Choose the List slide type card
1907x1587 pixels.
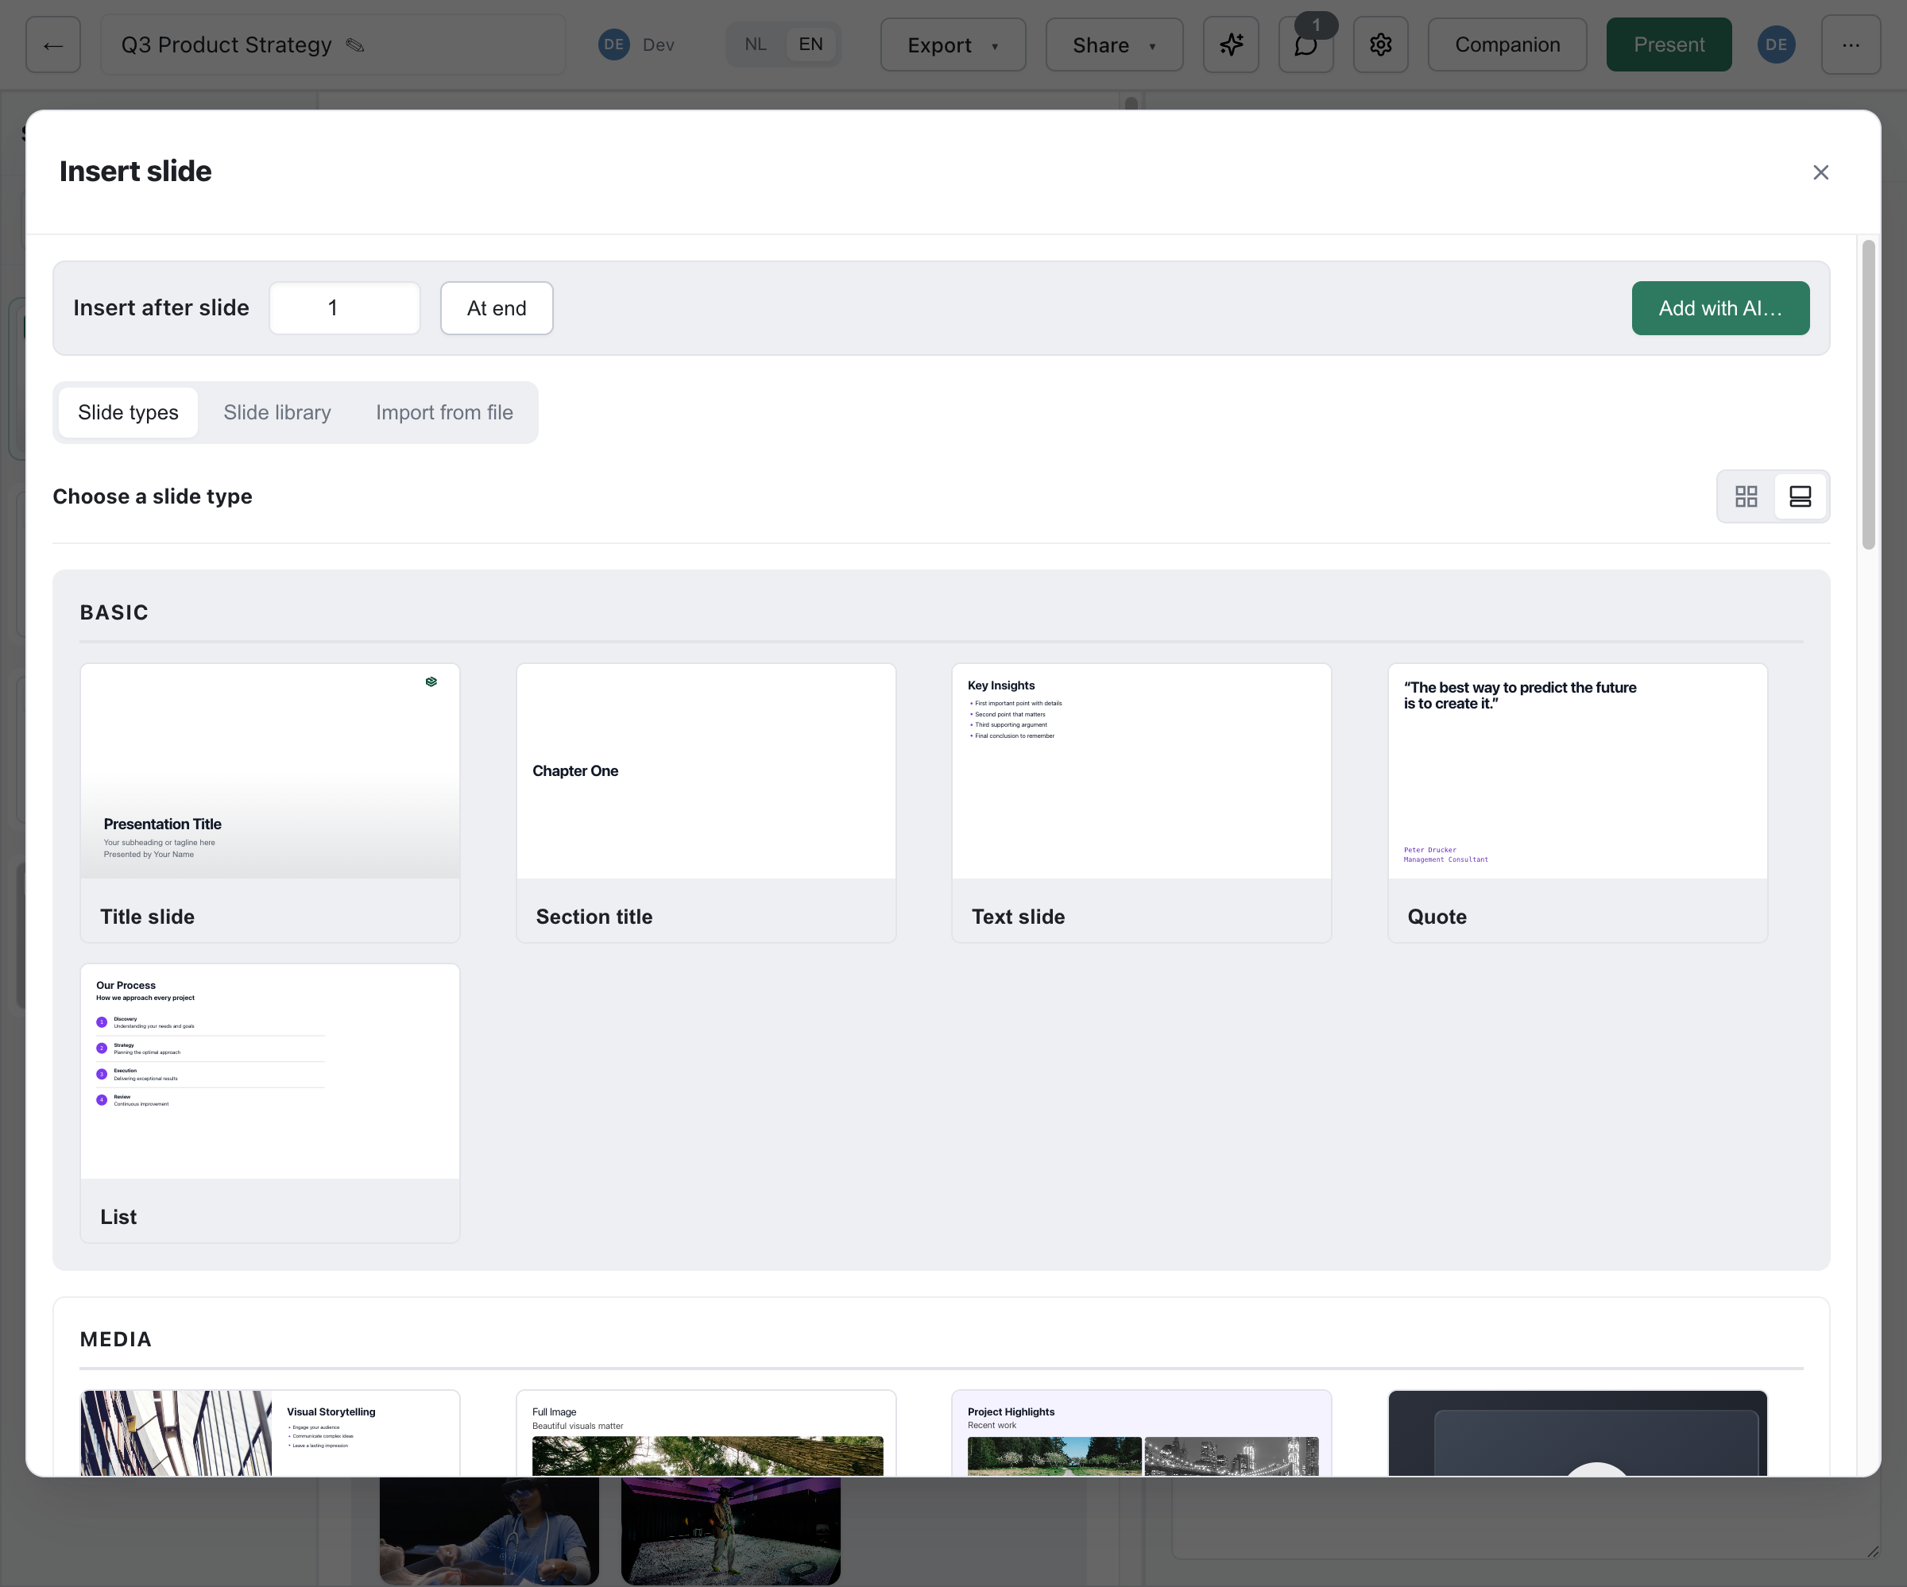click(x=269, y=1102)
